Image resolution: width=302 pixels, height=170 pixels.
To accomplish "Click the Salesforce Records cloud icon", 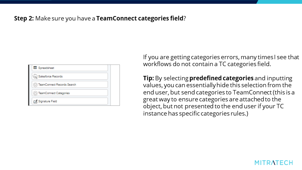I will (x=35, y=76).
